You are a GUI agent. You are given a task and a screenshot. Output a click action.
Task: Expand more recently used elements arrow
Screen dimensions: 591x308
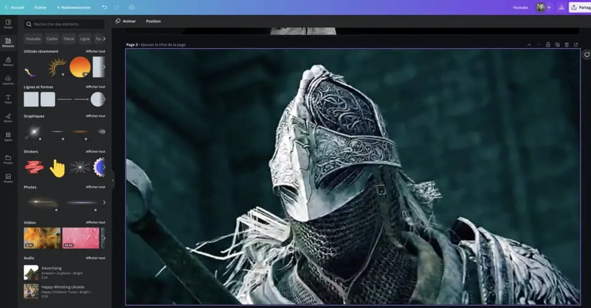point(104,67)
